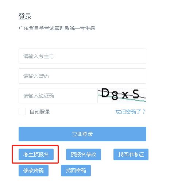Focus the 请输入密码 password field

82,76
